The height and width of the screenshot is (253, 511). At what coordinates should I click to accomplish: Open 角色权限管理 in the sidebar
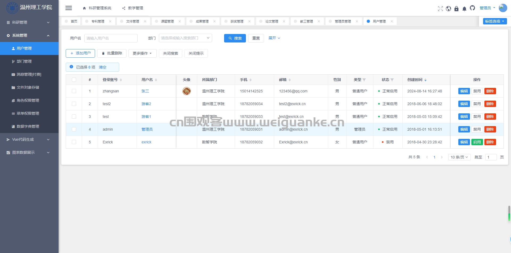tap(29, 100)
